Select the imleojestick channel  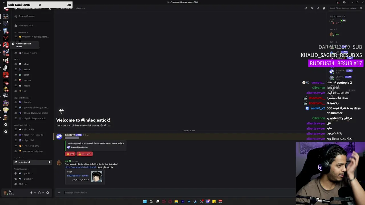pyautogui.click(x=33, y=162)
